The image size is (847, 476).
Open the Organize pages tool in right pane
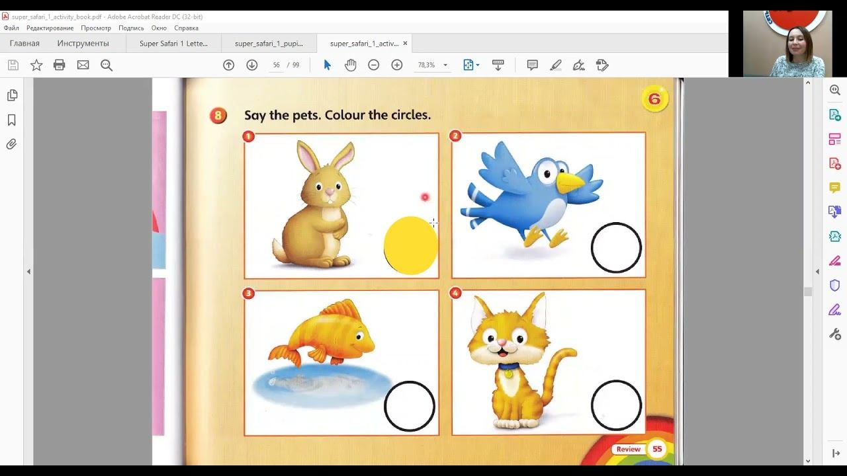point(835,139)
